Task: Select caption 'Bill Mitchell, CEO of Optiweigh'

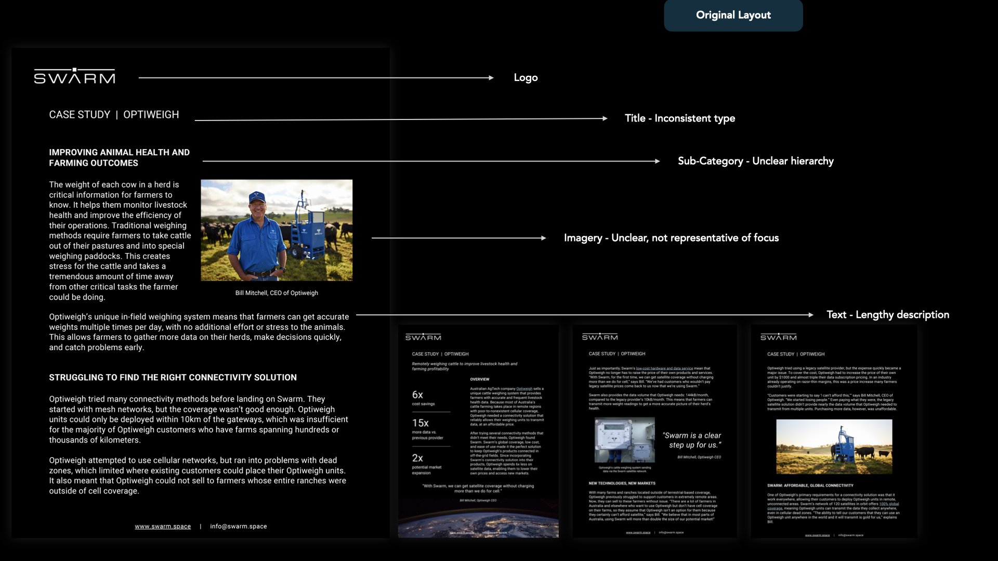Action: (x=277, y=293)
